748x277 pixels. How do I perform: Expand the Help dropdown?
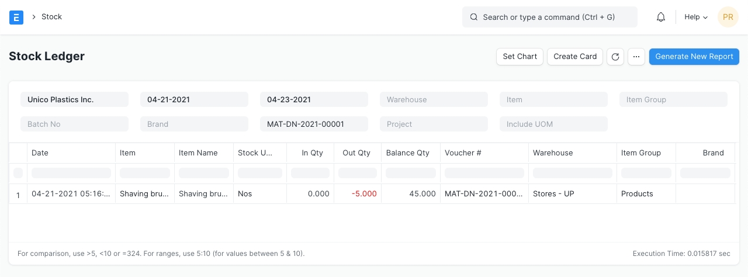695,17
